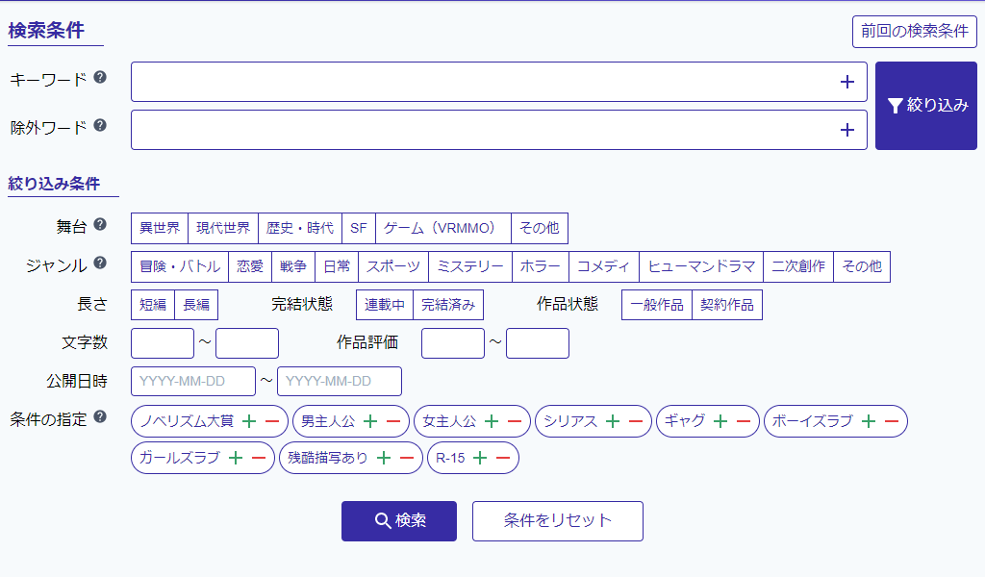985x577 pixels.
Task: Select 完結済み completion status
Action: click(448, 306)
